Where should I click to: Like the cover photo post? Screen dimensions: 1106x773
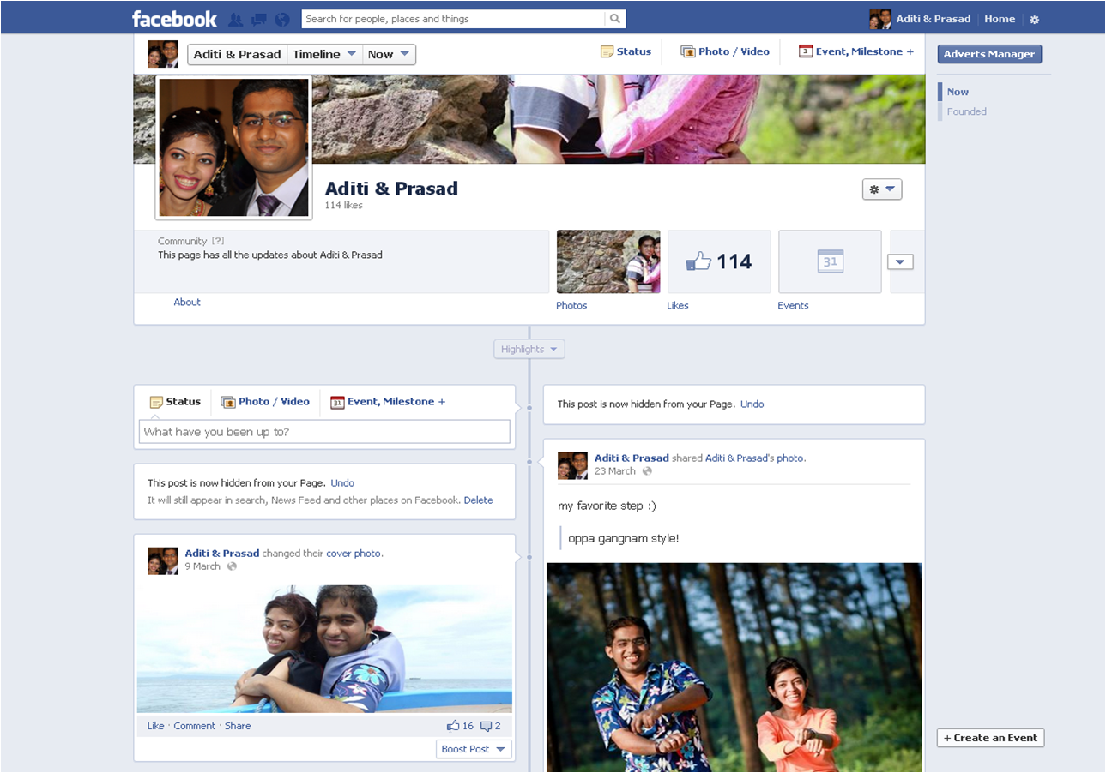coord(155,726)
